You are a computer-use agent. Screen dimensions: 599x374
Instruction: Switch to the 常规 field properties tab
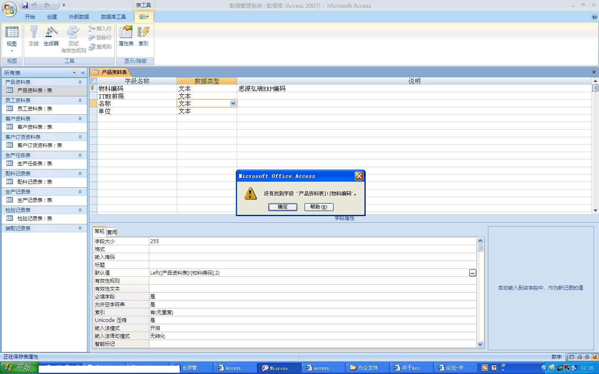coord(99,231)
